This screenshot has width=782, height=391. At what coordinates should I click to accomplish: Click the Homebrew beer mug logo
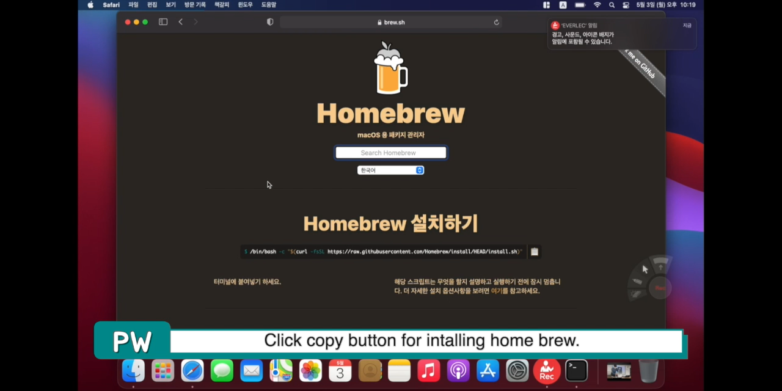click(x=390, y=68)
